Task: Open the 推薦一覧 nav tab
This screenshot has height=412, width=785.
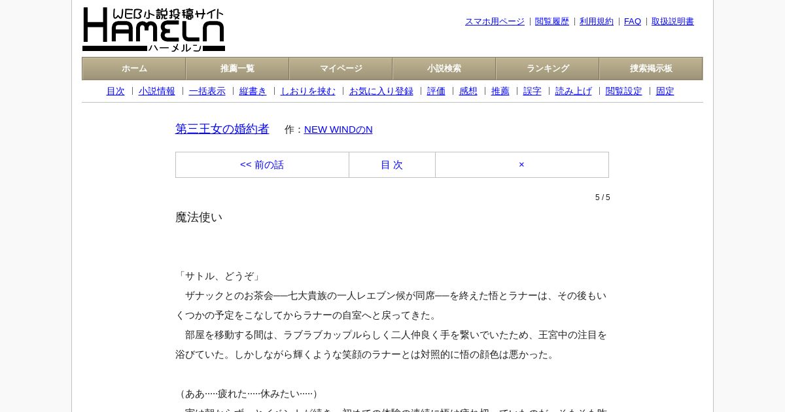Action: 237,69
